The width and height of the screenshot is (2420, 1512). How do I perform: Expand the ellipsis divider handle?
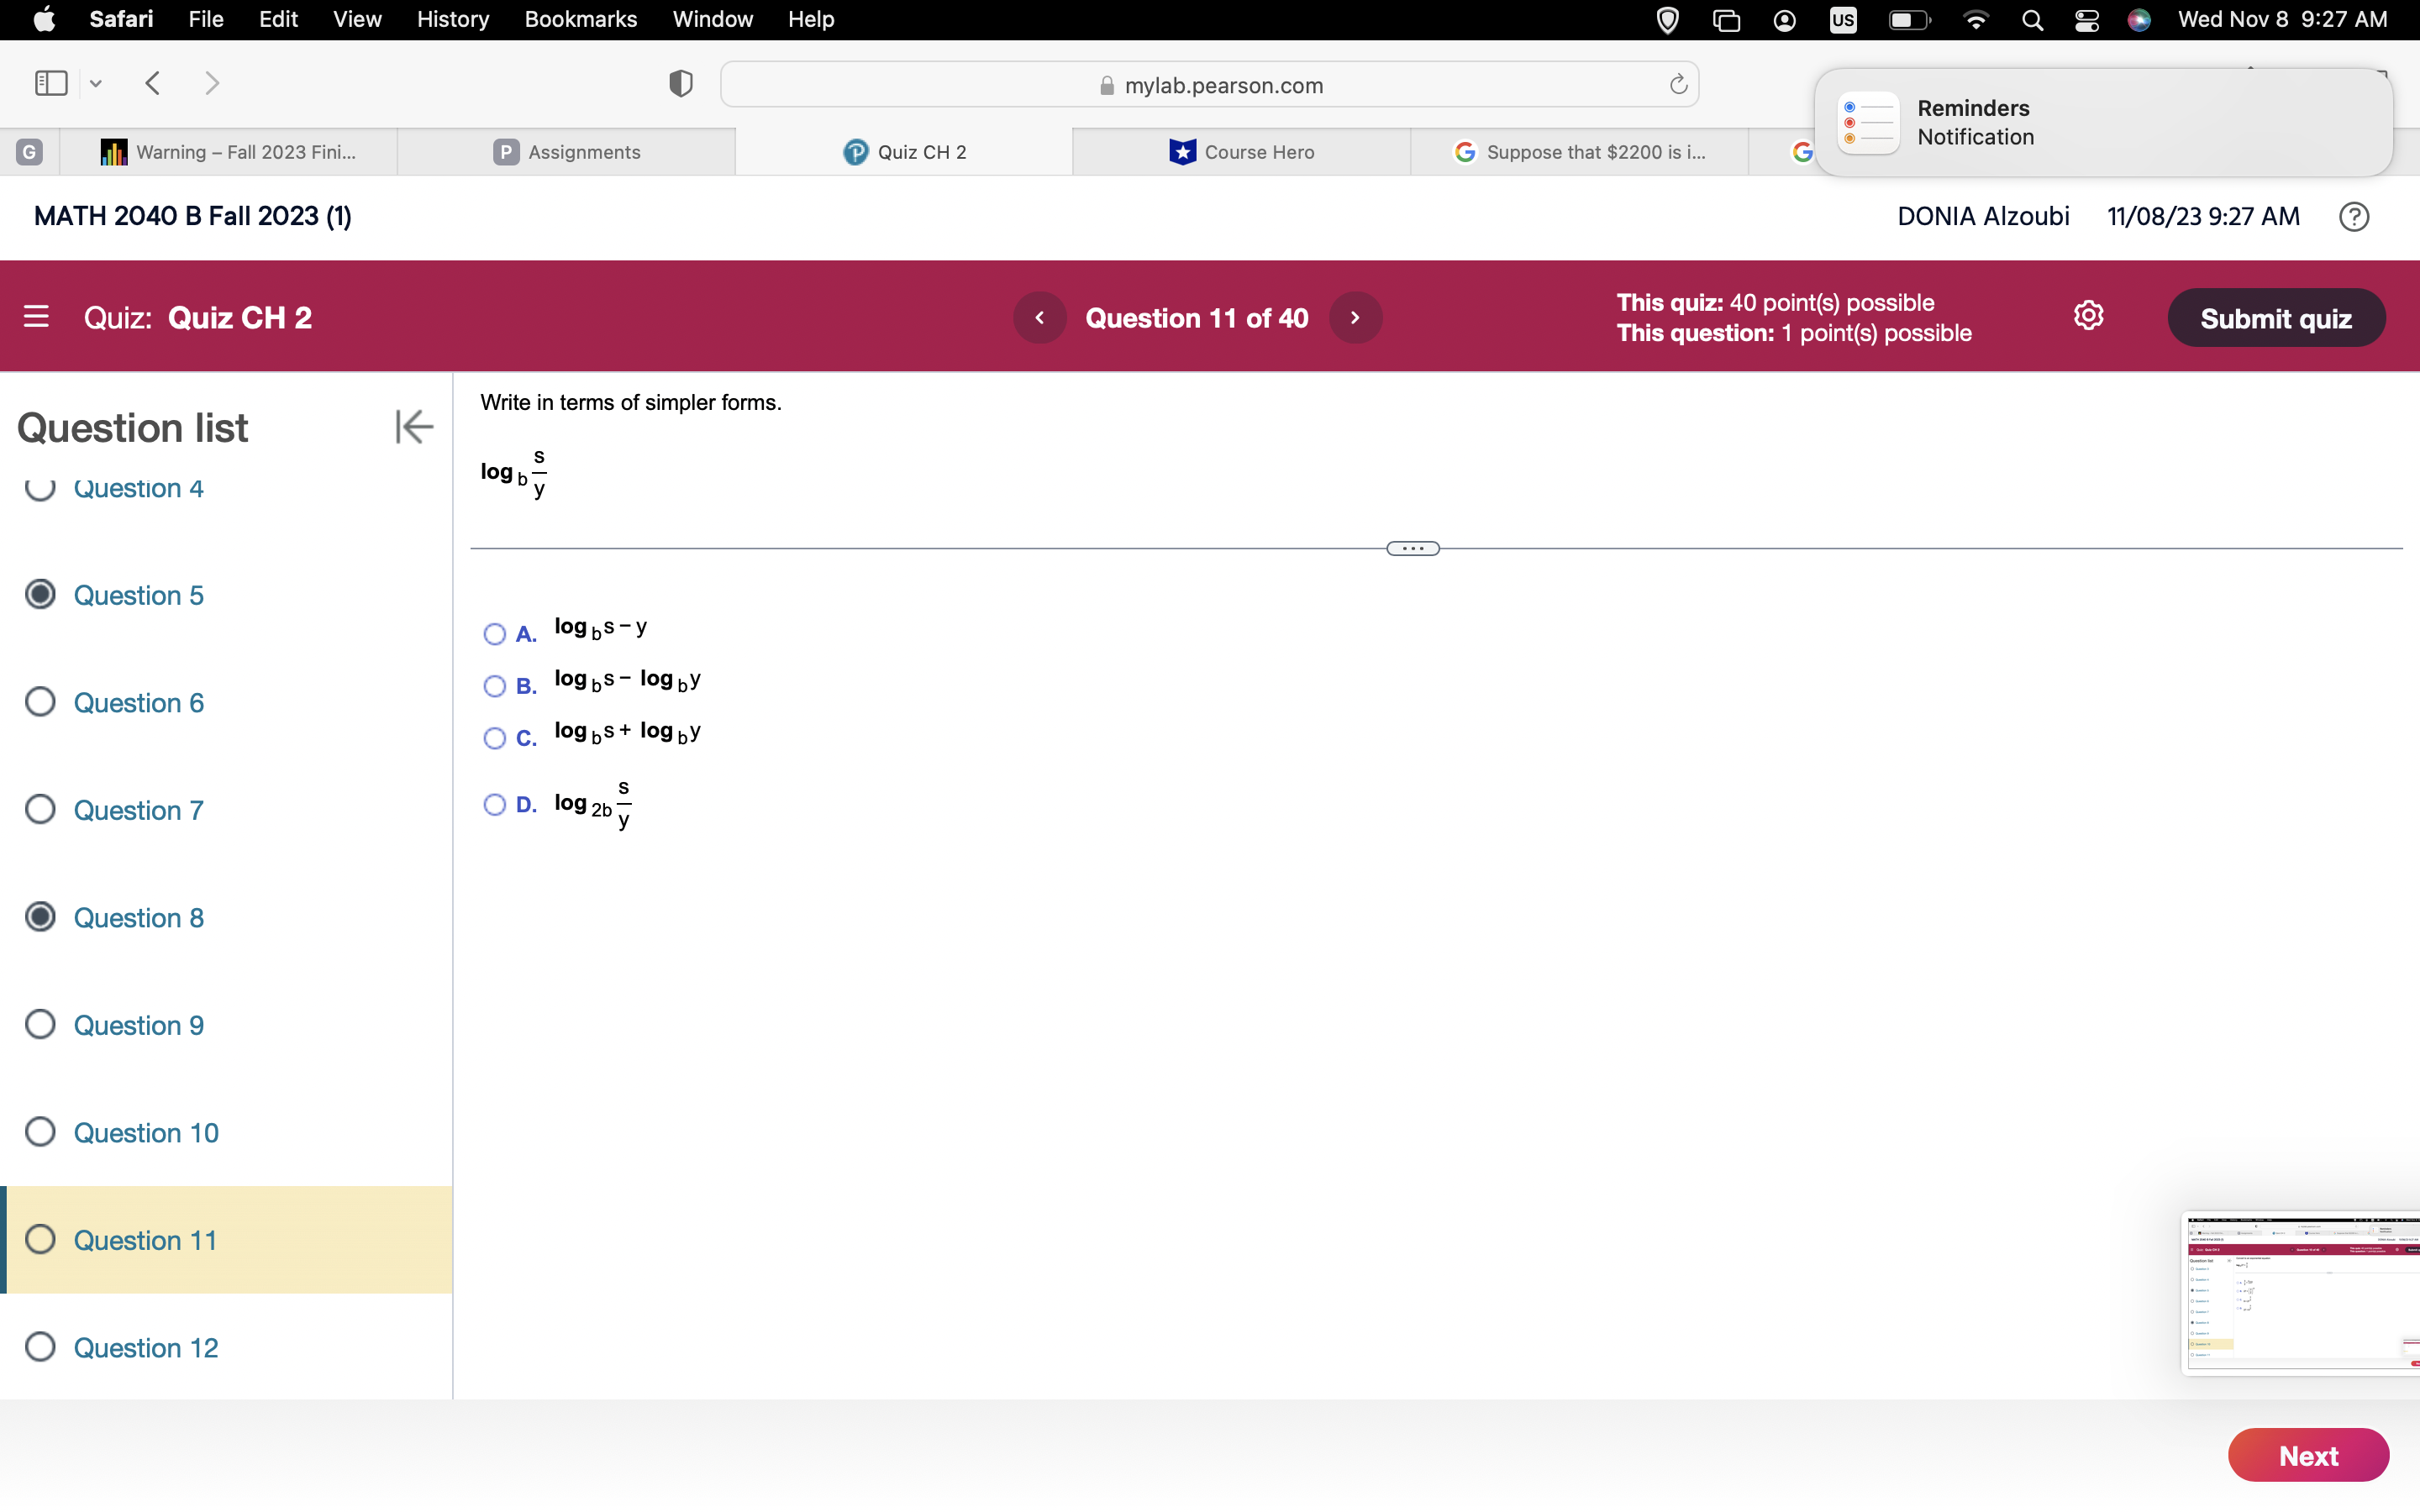1412,548
